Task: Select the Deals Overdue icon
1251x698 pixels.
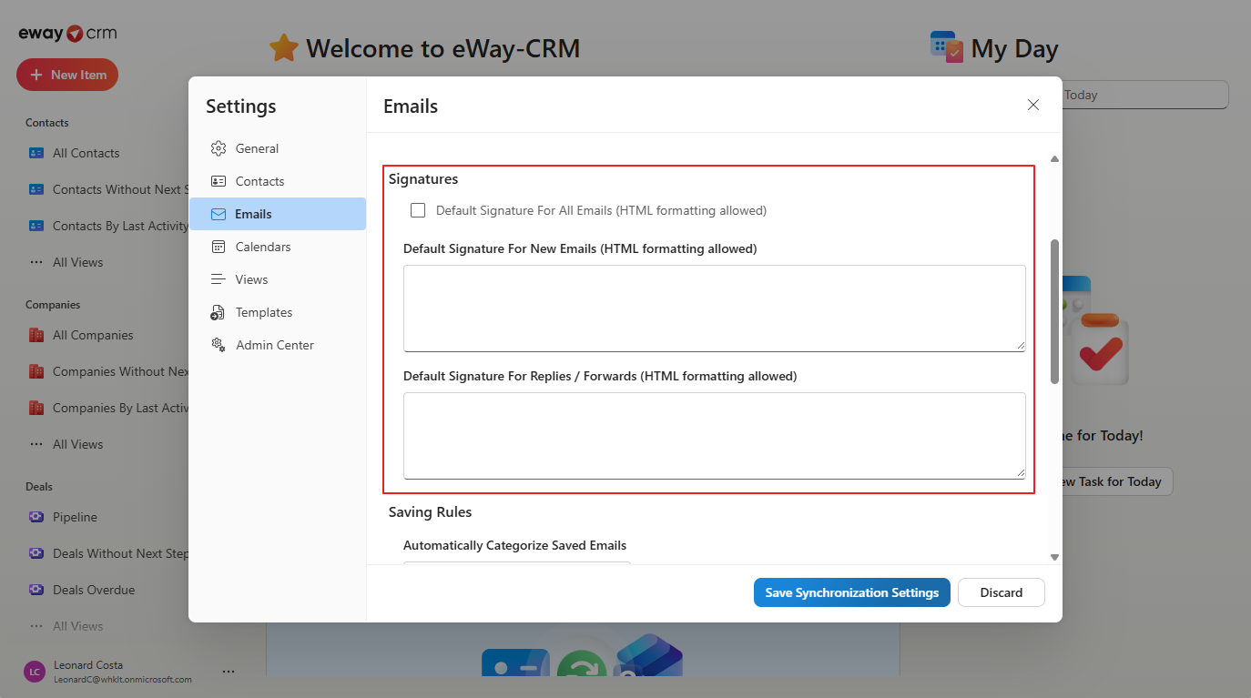Action: point(36,590)
